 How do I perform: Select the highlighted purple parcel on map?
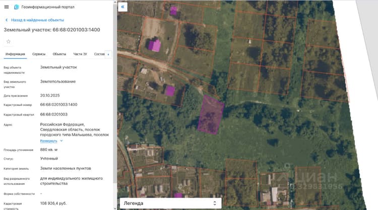[x=211, y=115]
